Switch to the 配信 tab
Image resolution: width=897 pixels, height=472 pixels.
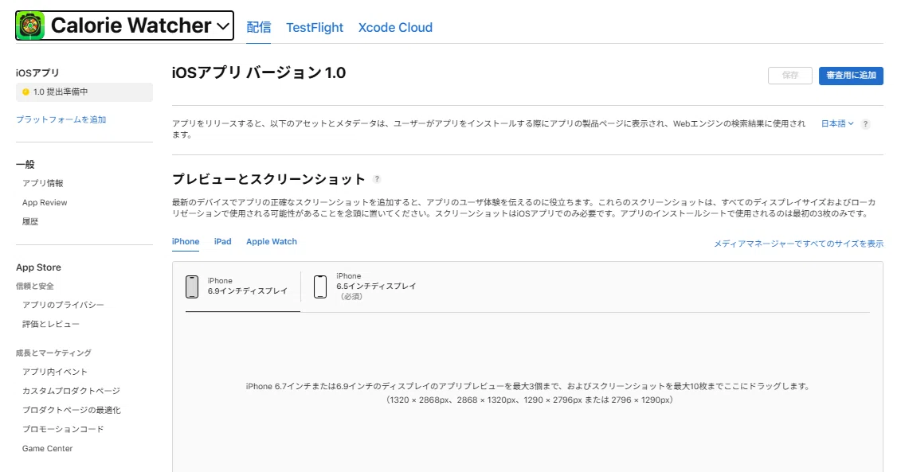click(259, 27)
